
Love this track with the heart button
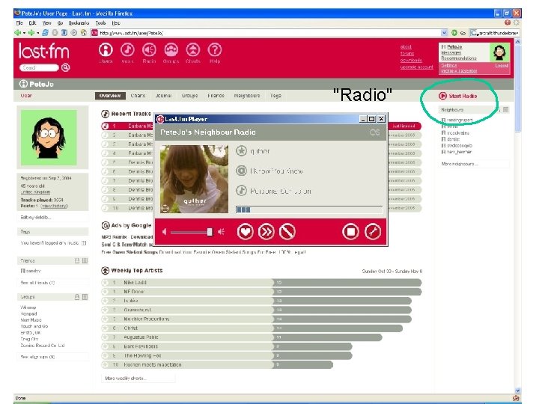click(x=245, y=232)
